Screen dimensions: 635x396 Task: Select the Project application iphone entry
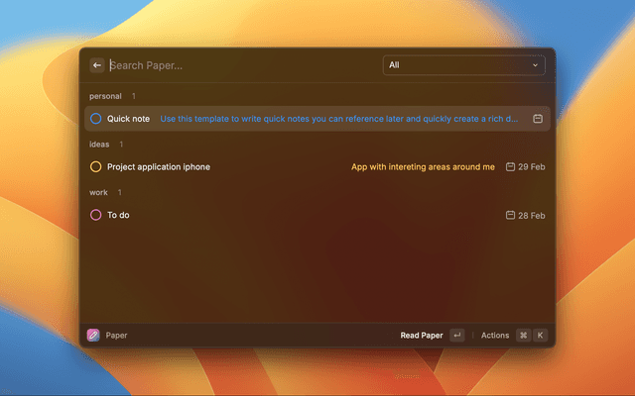[x=159, y=167]
